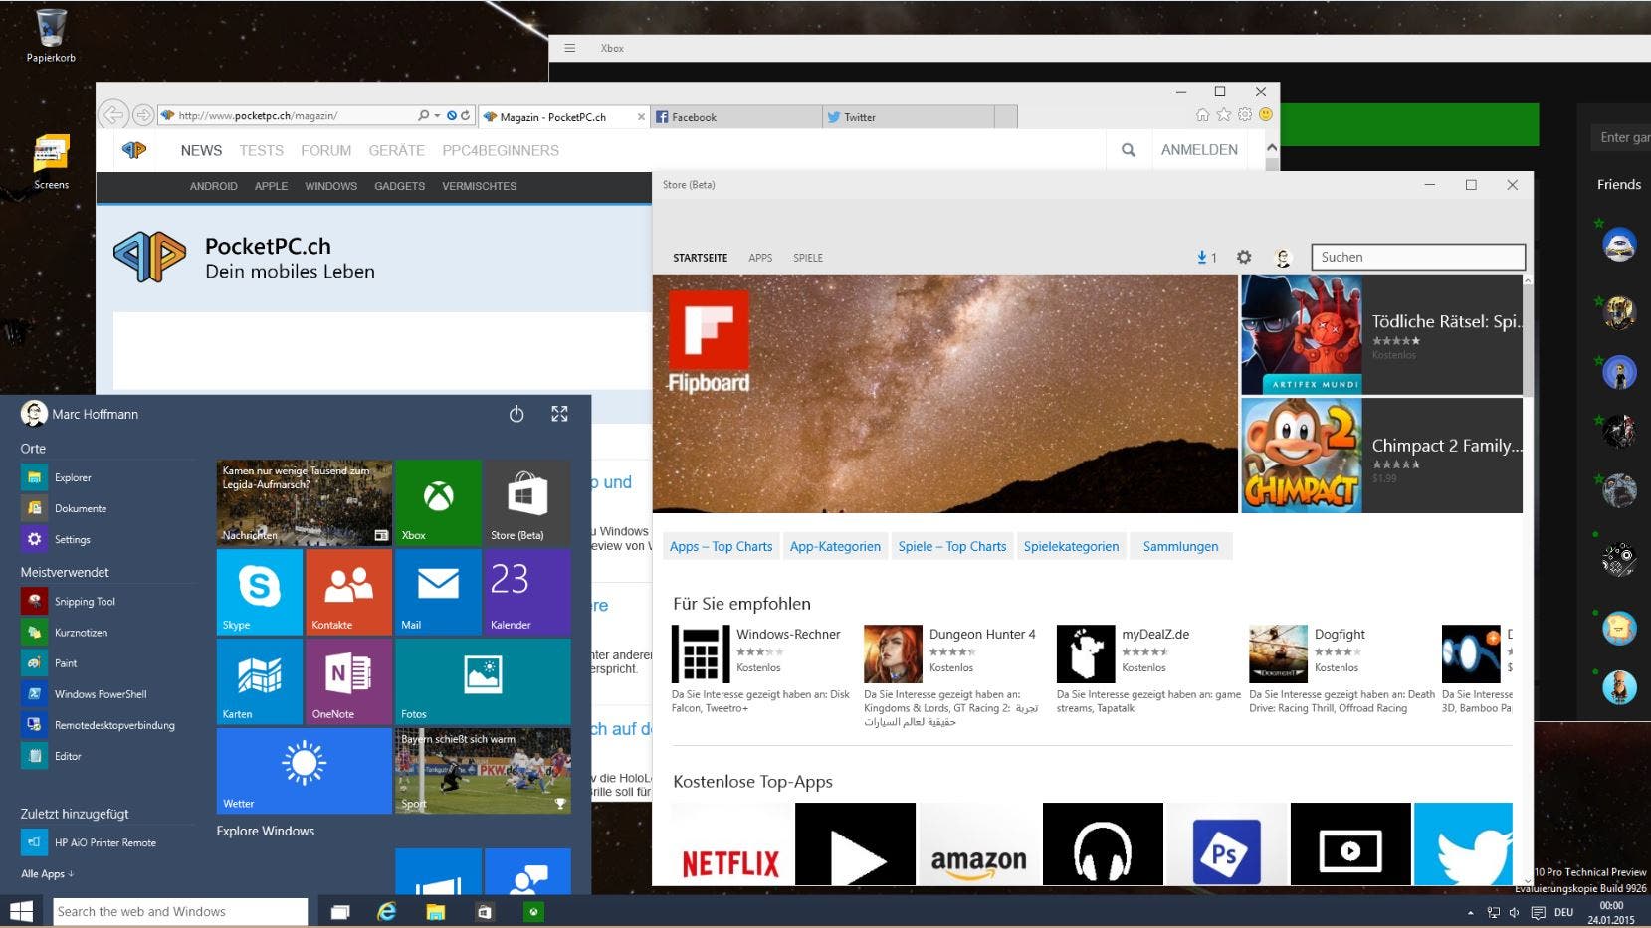
Task: Open the Xbox tile in Start menu
Action: coord(438,503)
